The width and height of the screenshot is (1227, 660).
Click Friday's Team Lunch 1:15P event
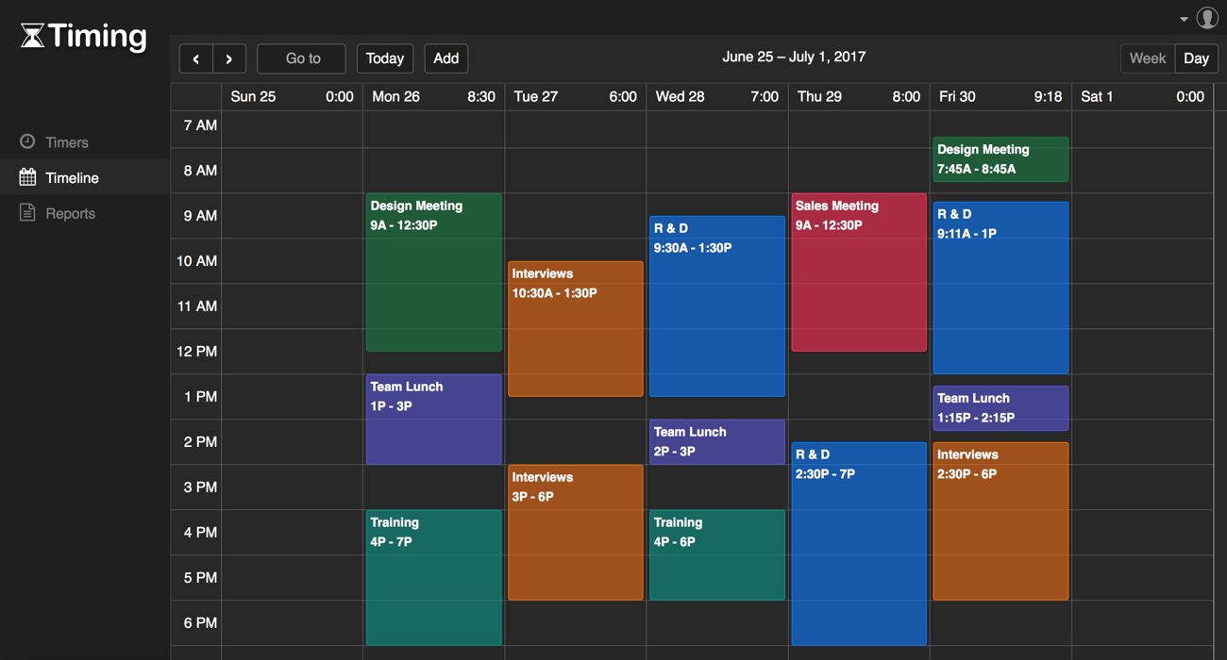(1000, 408)
